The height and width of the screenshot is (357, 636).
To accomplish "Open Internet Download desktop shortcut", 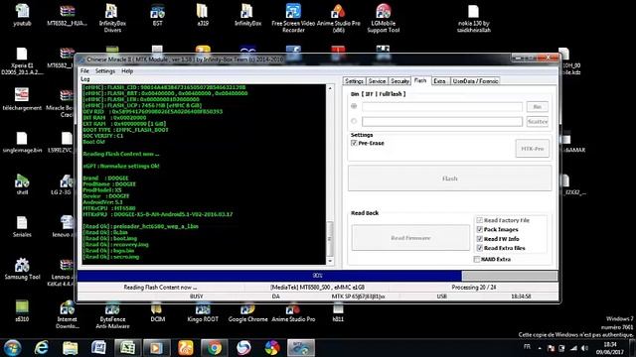I will coord(67,315).
